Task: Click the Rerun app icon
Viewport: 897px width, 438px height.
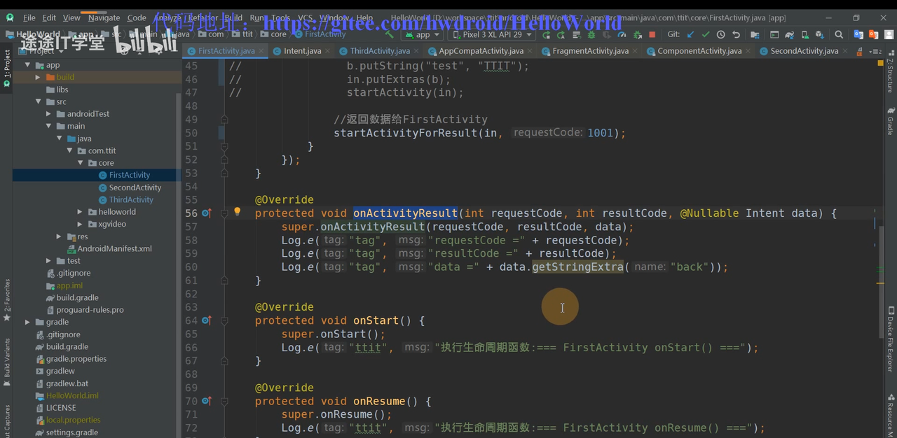Action: tap(546, 34)
